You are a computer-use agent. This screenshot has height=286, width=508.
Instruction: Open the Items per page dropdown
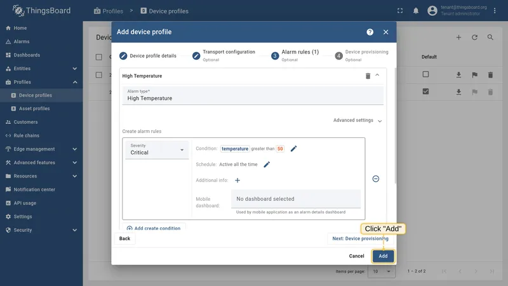(x=382, y=271)
